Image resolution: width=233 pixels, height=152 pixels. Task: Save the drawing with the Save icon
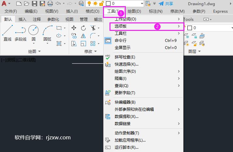tap(35, 3)
